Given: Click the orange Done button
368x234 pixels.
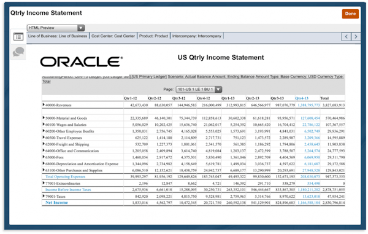Looking at the screenshot, I should pyautogui.click(x=350, y=14).
